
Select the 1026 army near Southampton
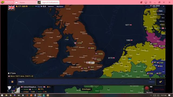pyautogui.click(x=84, y=68)
